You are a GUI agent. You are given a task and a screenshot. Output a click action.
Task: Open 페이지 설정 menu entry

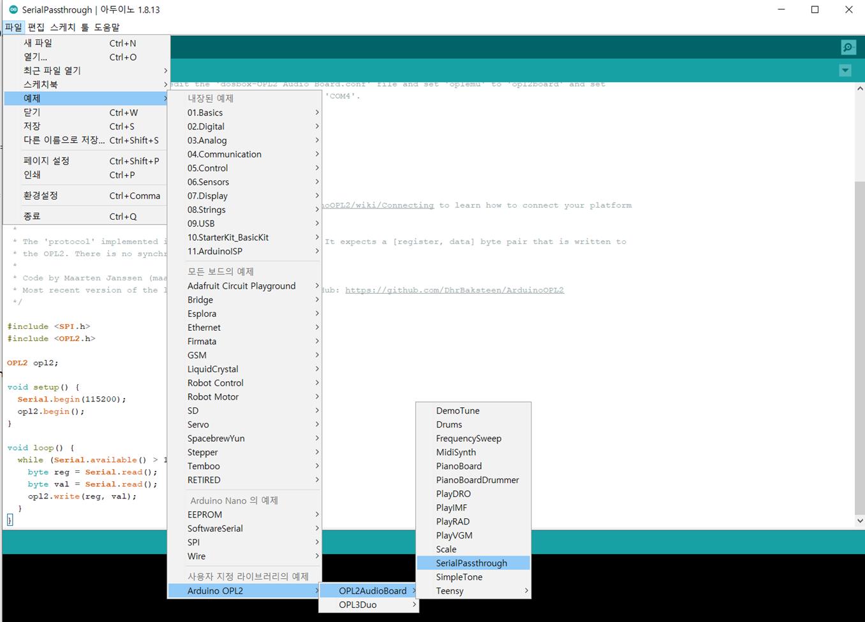pos(87,161)
